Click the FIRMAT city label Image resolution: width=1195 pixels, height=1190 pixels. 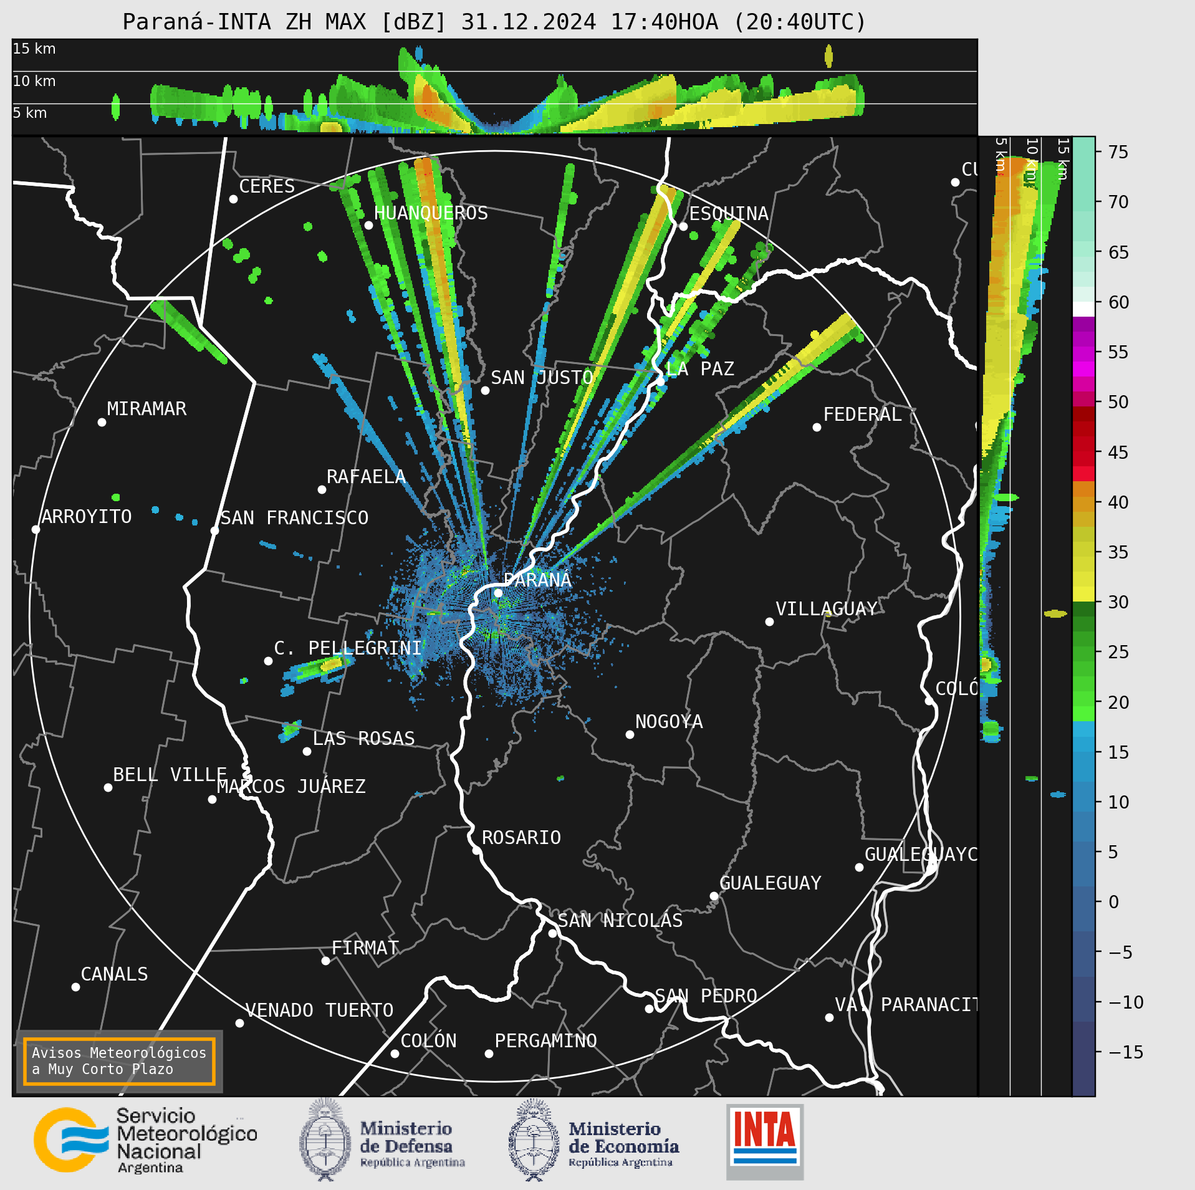point(365,948)
